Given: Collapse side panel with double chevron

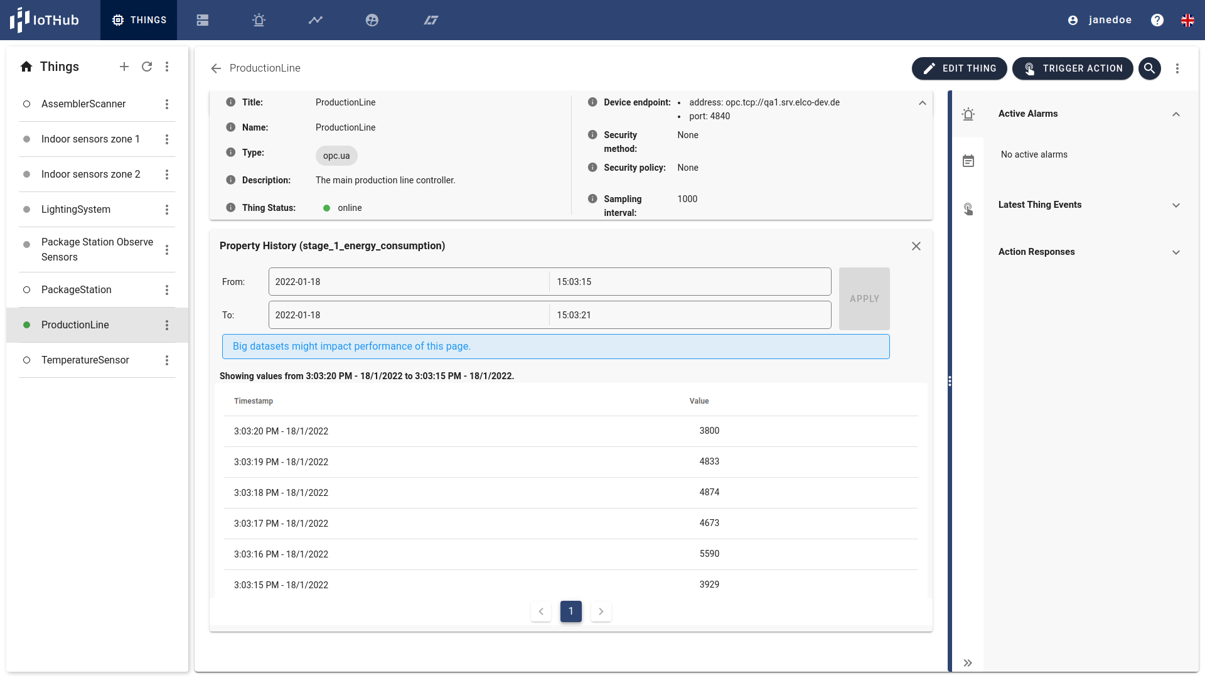Looking at the screenshot, I should [x=968, y=663].
